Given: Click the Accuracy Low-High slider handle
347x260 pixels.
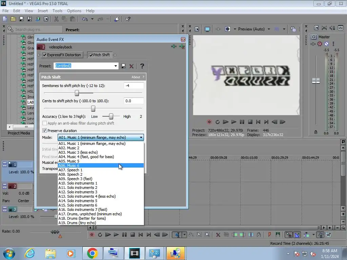Looking at the screenshot, I should click(111, 116).
